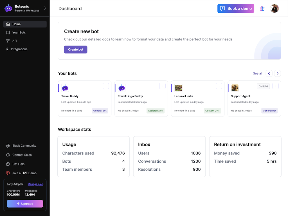This screenshot has height=216, width=288.
Task: Click the gradient Upgrade button
Action: pos(25,204)
